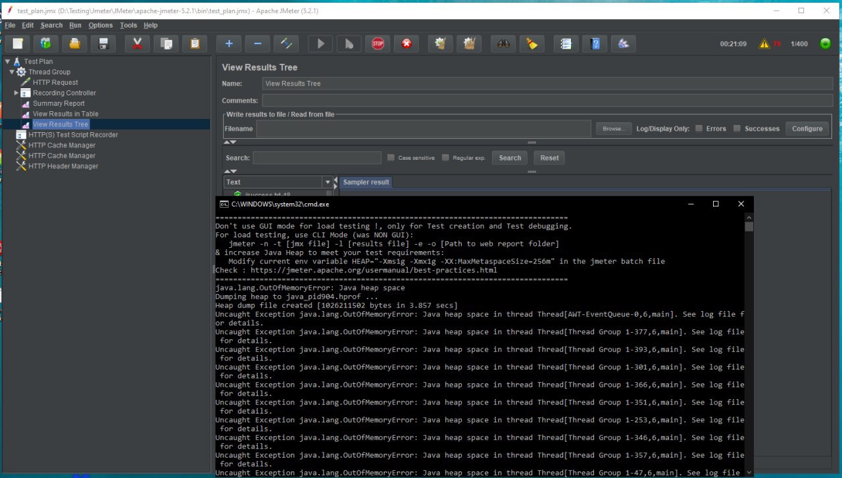Click the Toggle enable/disable toolbar icon

pos(286,44)
